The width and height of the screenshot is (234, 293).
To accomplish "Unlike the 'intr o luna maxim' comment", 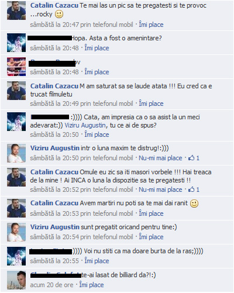I will tap(160, 158).
